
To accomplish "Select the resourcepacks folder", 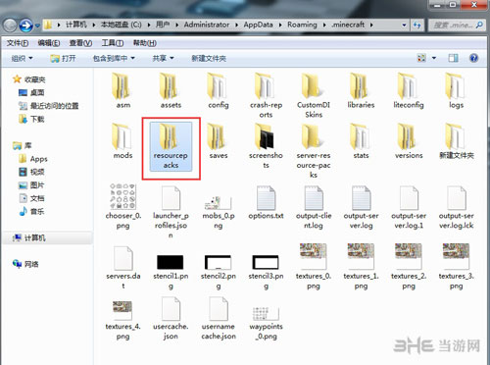I will [171, 146].
